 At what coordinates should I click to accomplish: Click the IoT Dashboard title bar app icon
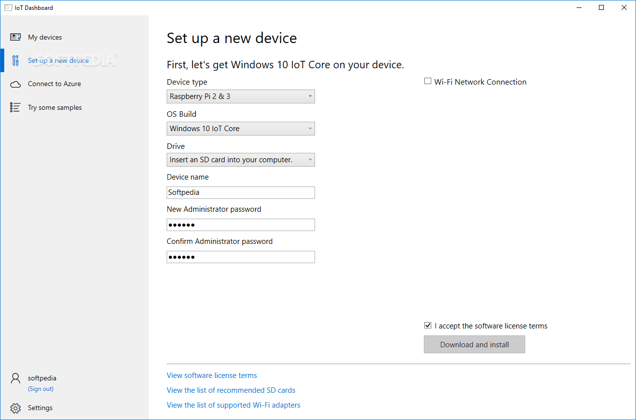tap(8, 7)
